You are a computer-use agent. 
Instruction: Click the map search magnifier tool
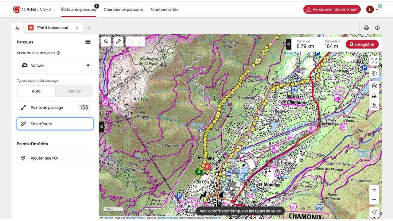(x=106, y=41)
